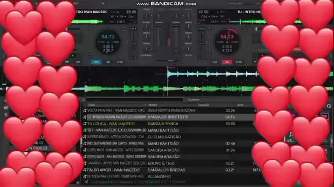Select the BANDA OS BROTHERS track row
The width and height of the screenshot is (334, 187).
165,117
